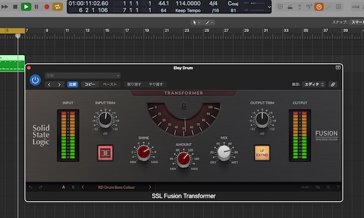Click the red SHINE knob
The width and height of the screenshot is (364, 218).
144,153
